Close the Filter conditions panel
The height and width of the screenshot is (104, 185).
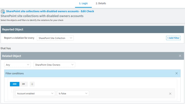coord(176,73)
